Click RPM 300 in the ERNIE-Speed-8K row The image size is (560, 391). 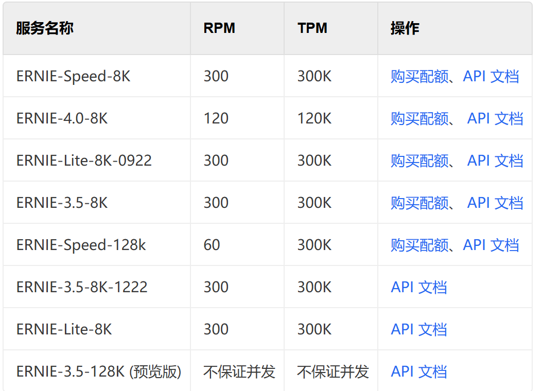[216, 77]
